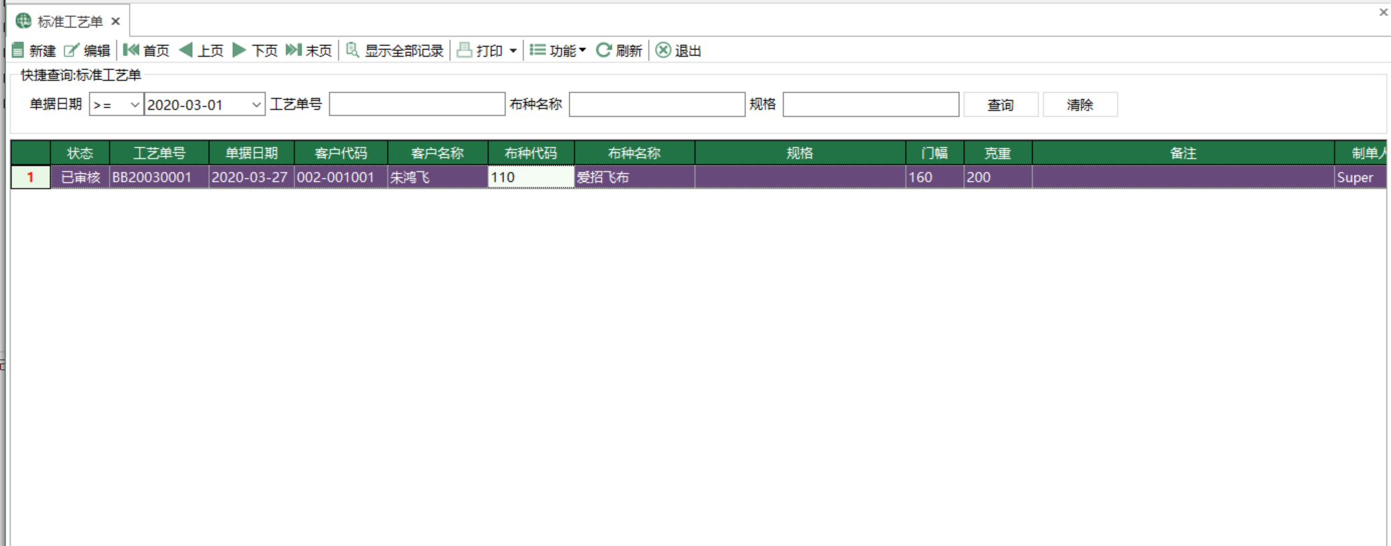Image resolution: width=1391 pixels, height=546 pixels.
Task: Click the BB20030001 cell
Action: tap(159, 177)
